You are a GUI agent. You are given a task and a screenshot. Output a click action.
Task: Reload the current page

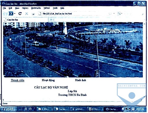[20, 14]
